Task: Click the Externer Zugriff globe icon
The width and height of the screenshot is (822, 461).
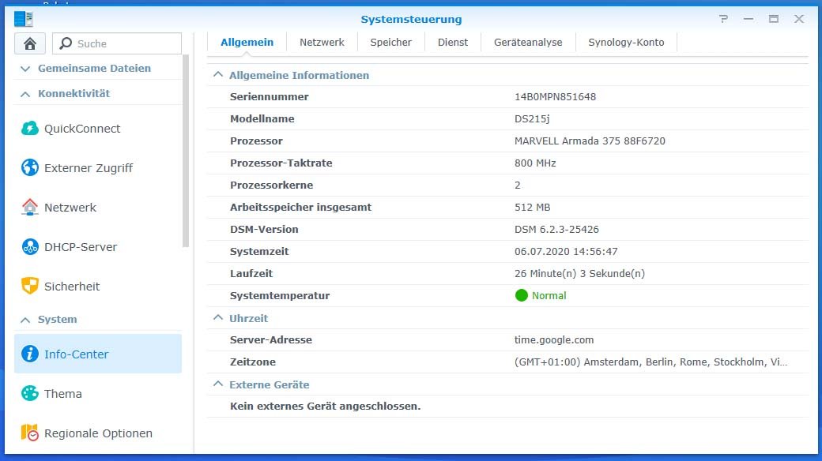Action: (30, 167)
